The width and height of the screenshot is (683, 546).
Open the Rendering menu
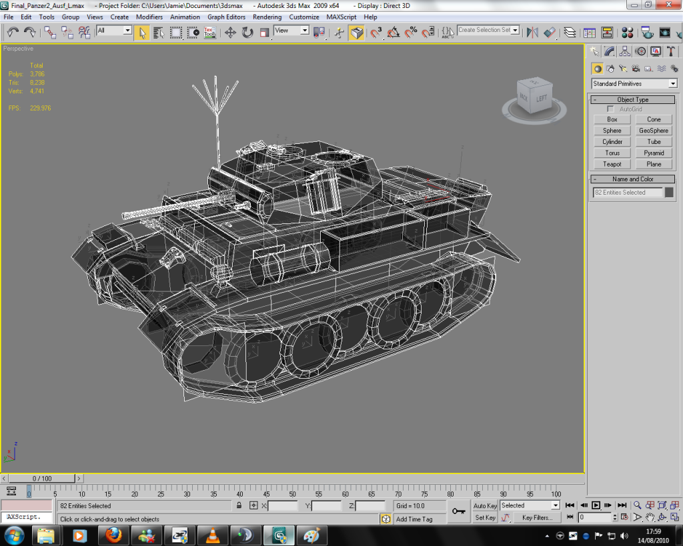pyautogui.click(x=267, y=17)
